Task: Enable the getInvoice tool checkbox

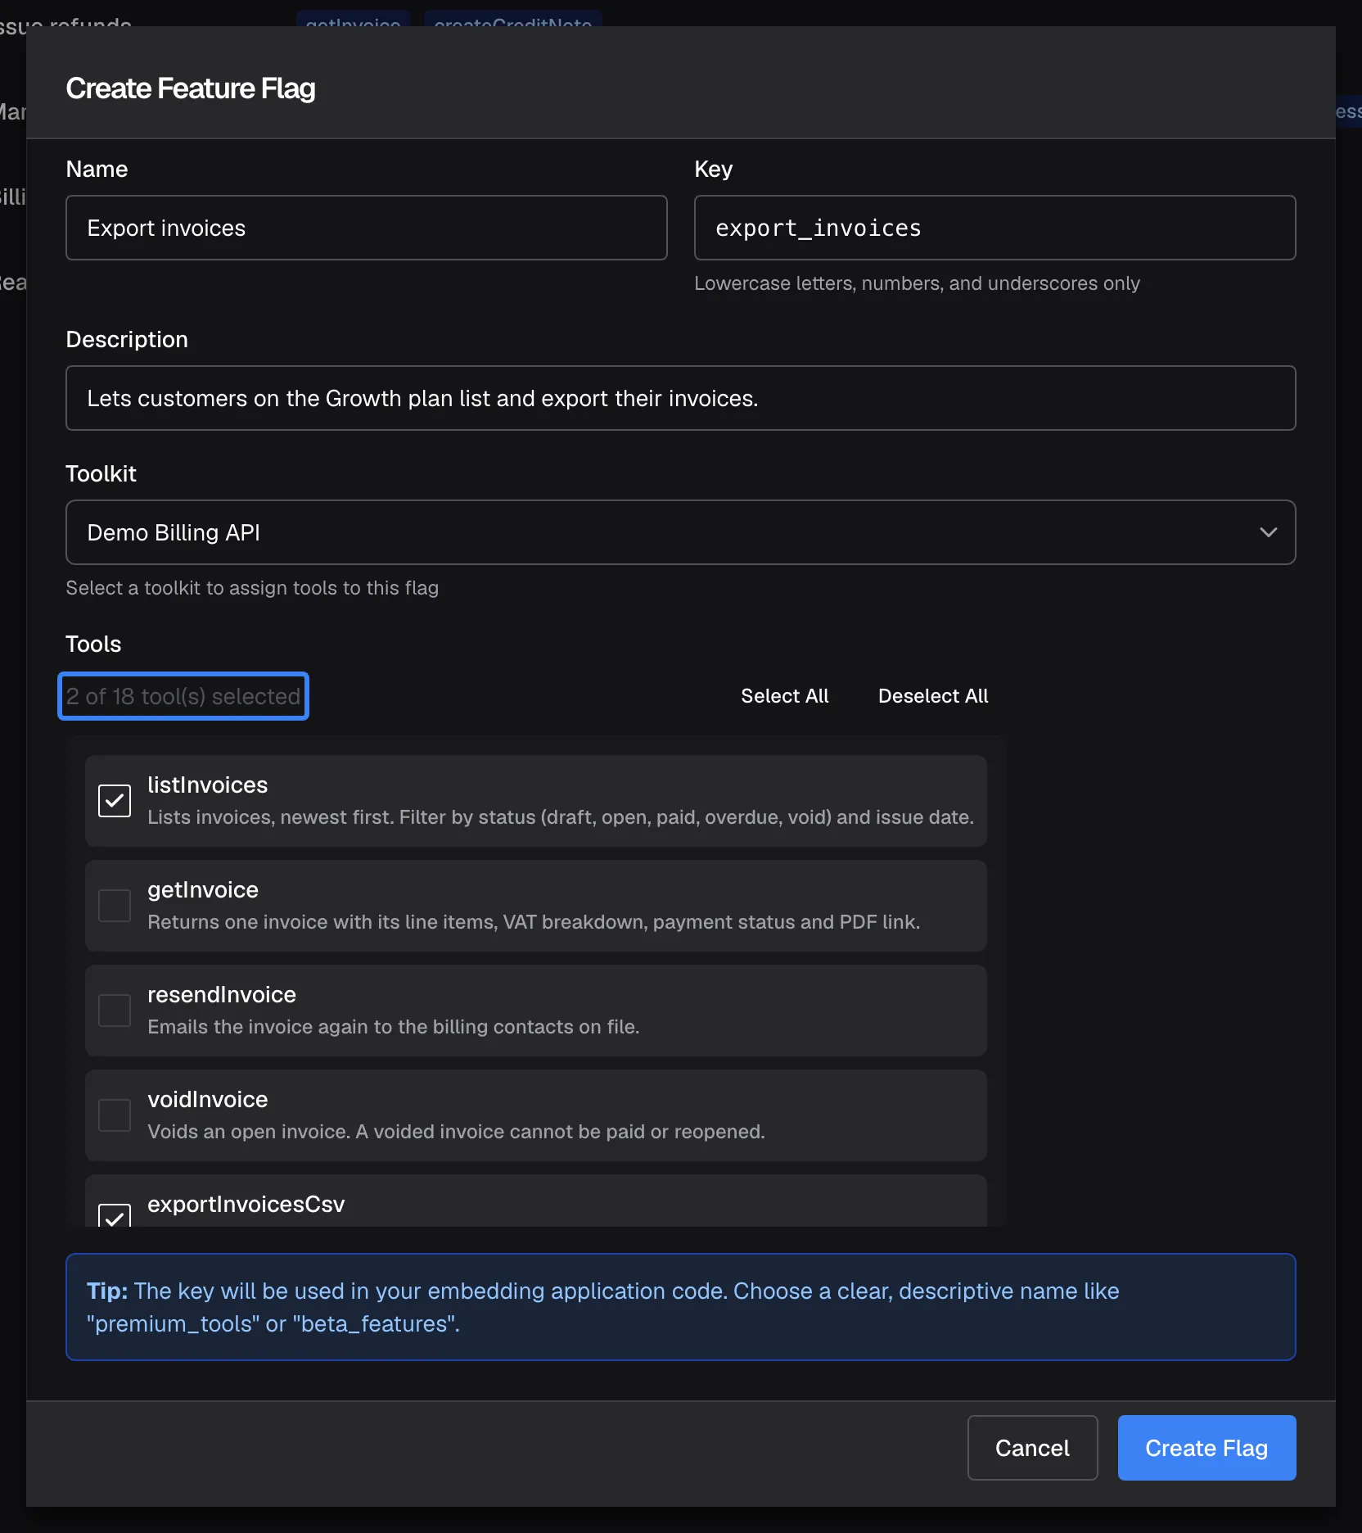Action: click(x=115, y=906)
